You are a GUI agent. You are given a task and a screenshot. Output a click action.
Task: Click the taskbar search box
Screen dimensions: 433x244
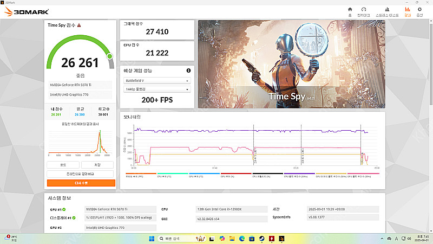coord(182,239)
